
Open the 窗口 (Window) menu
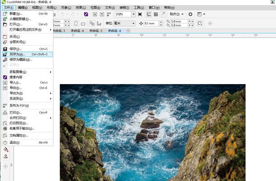pos(154,8)
